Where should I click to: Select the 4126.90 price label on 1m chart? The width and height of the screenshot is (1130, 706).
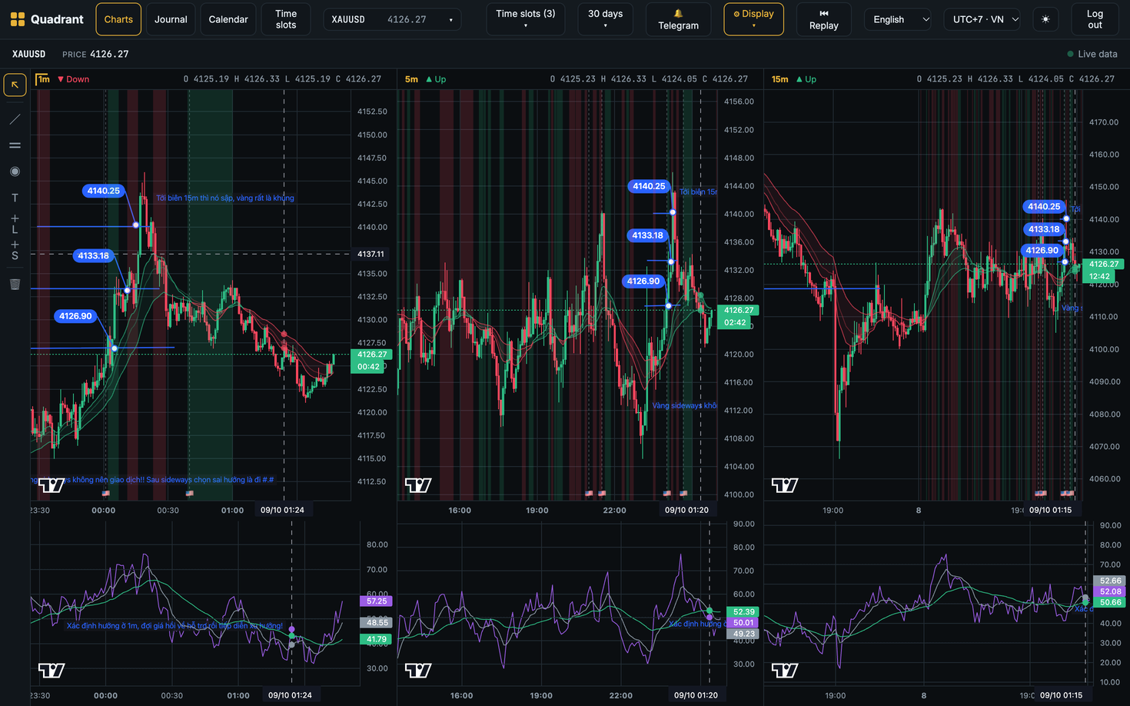click(75, 316)
